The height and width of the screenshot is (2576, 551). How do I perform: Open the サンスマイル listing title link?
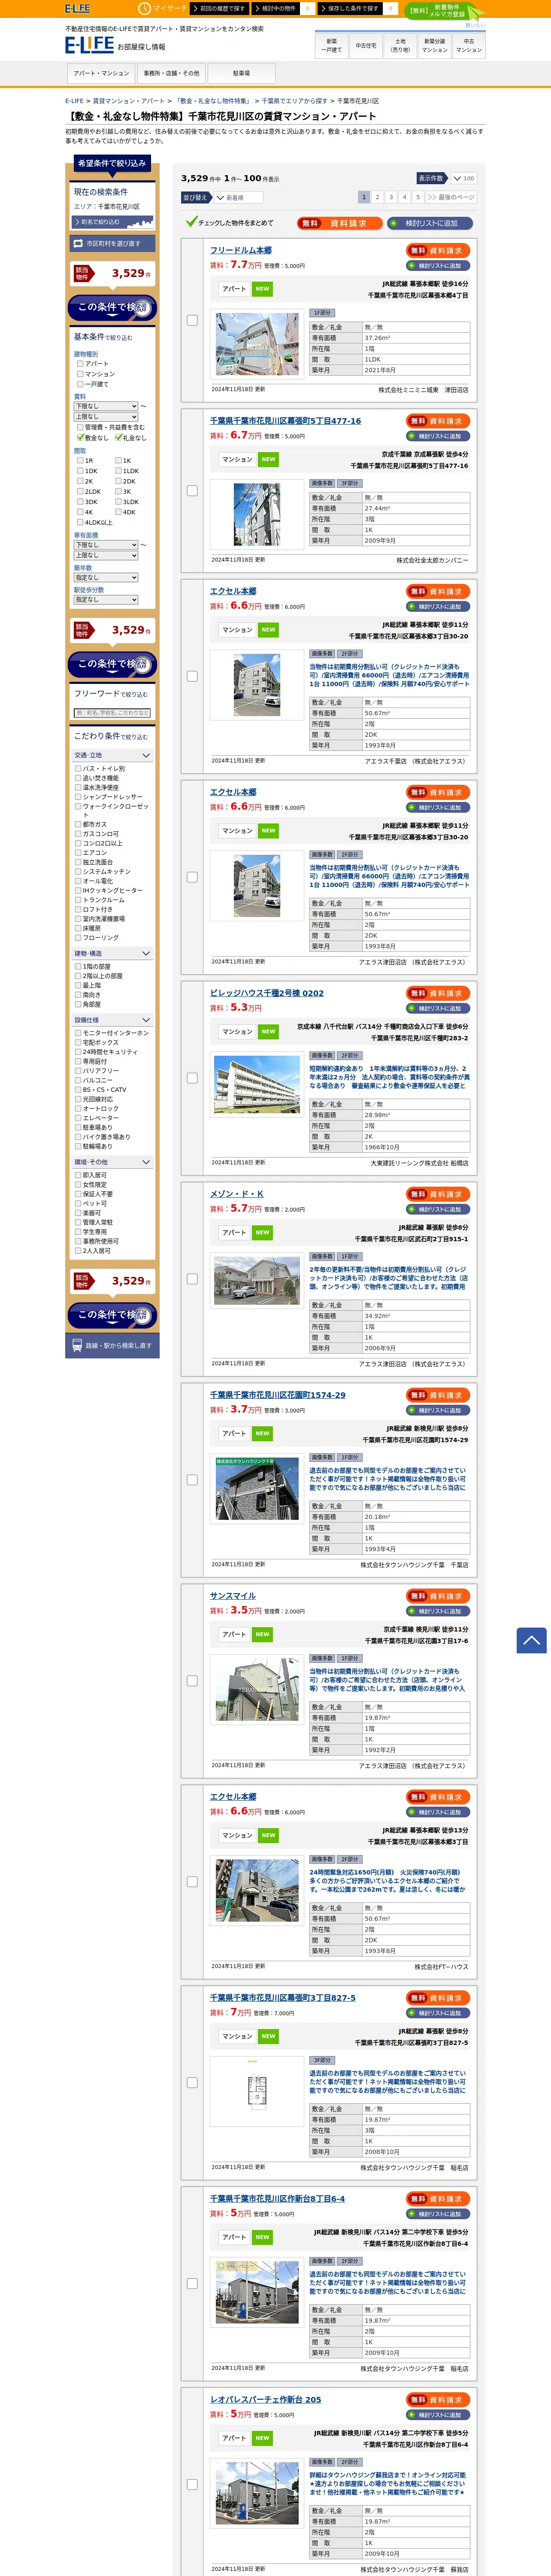tap(232, 1596)
